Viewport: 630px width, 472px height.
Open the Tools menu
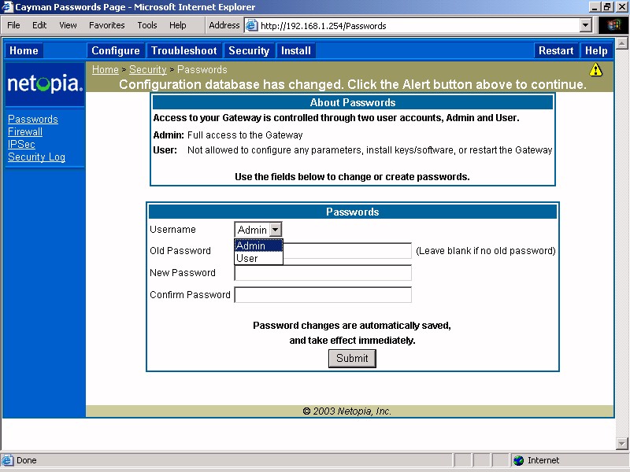point(147,25)
